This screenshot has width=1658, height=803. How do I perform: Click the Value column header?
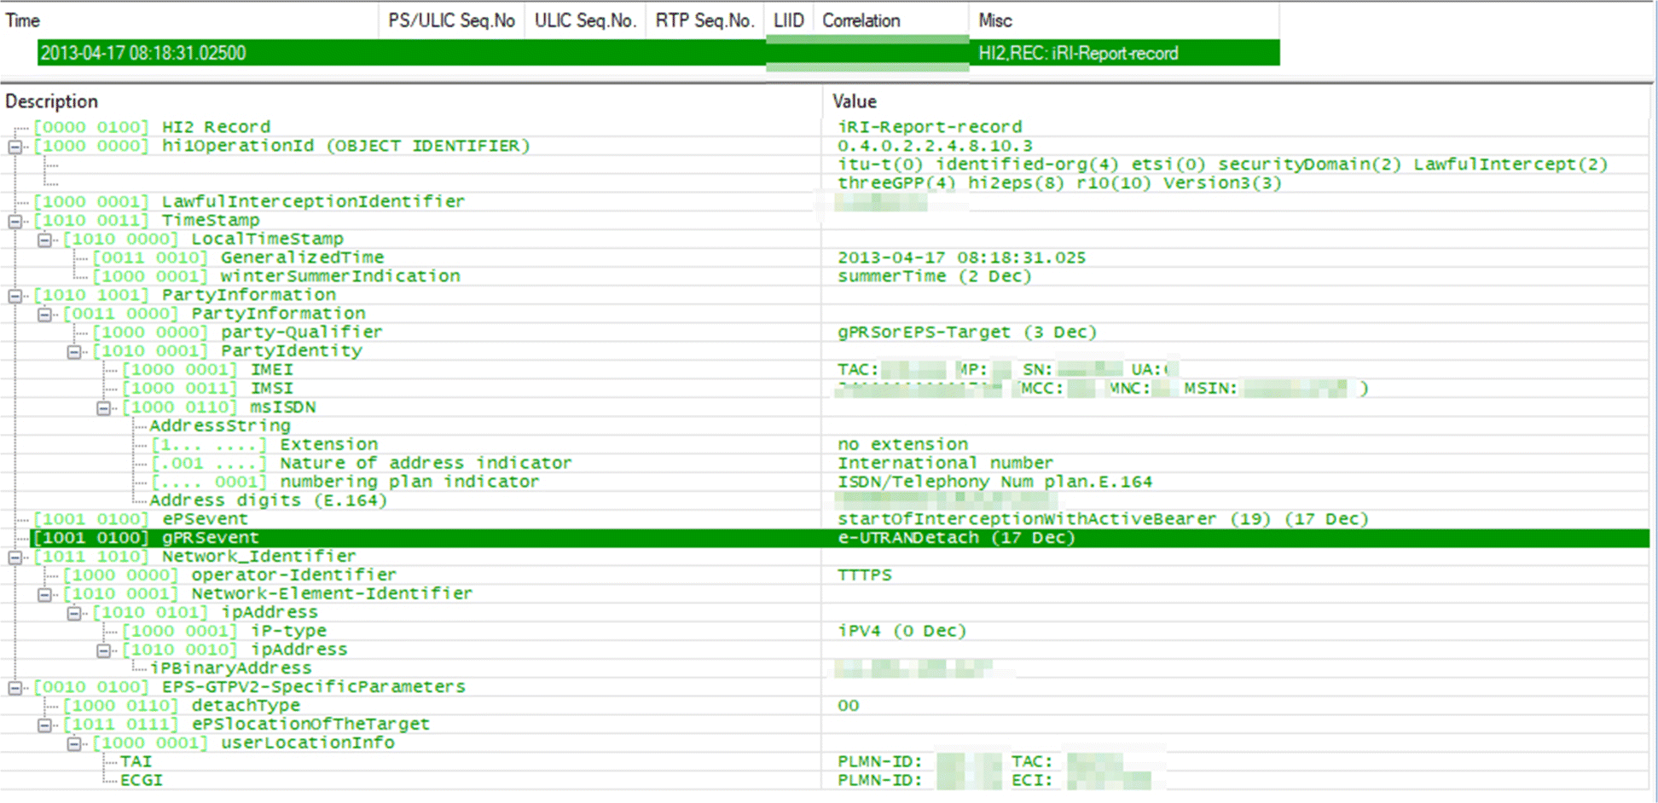pos(1237,101)
